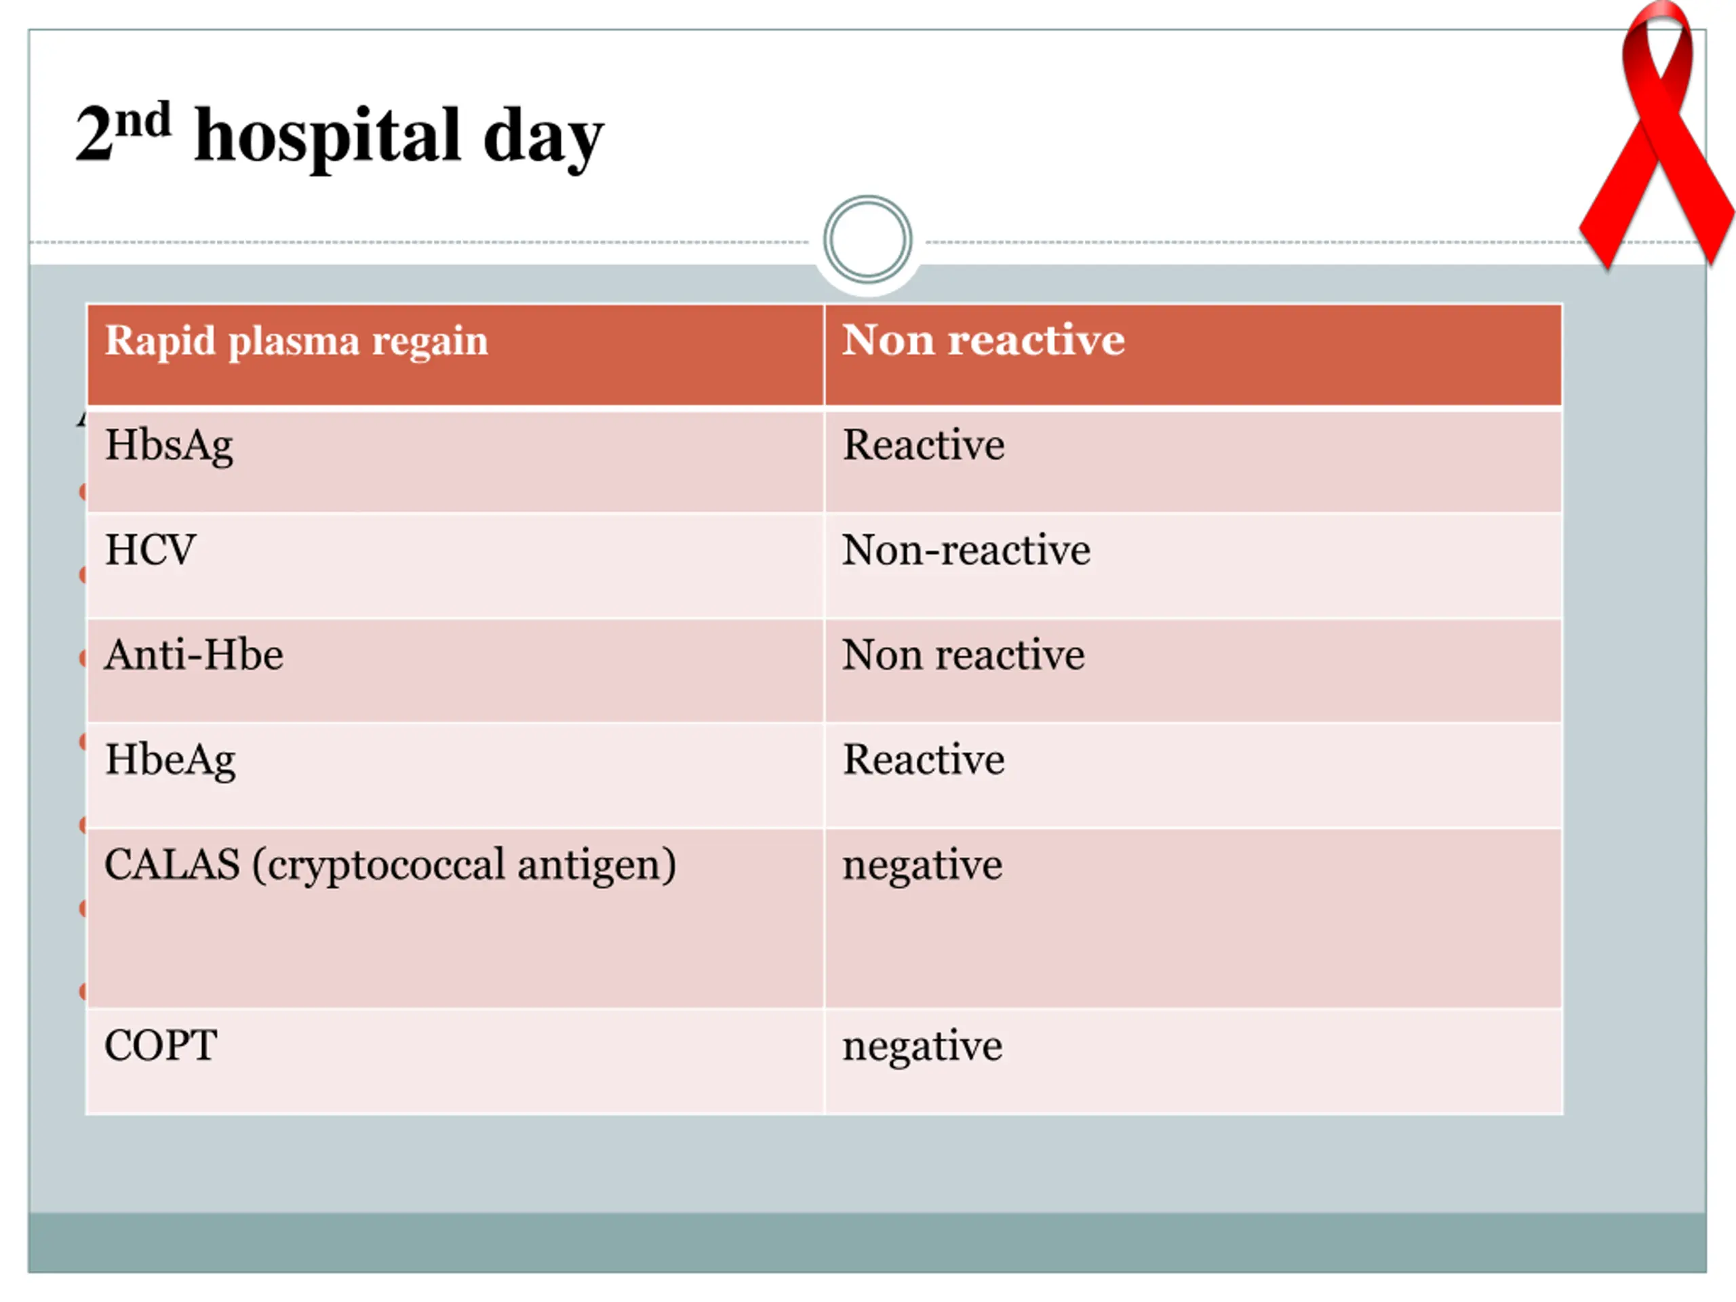Click the circle ornament below the title

[x=867, y=239]
